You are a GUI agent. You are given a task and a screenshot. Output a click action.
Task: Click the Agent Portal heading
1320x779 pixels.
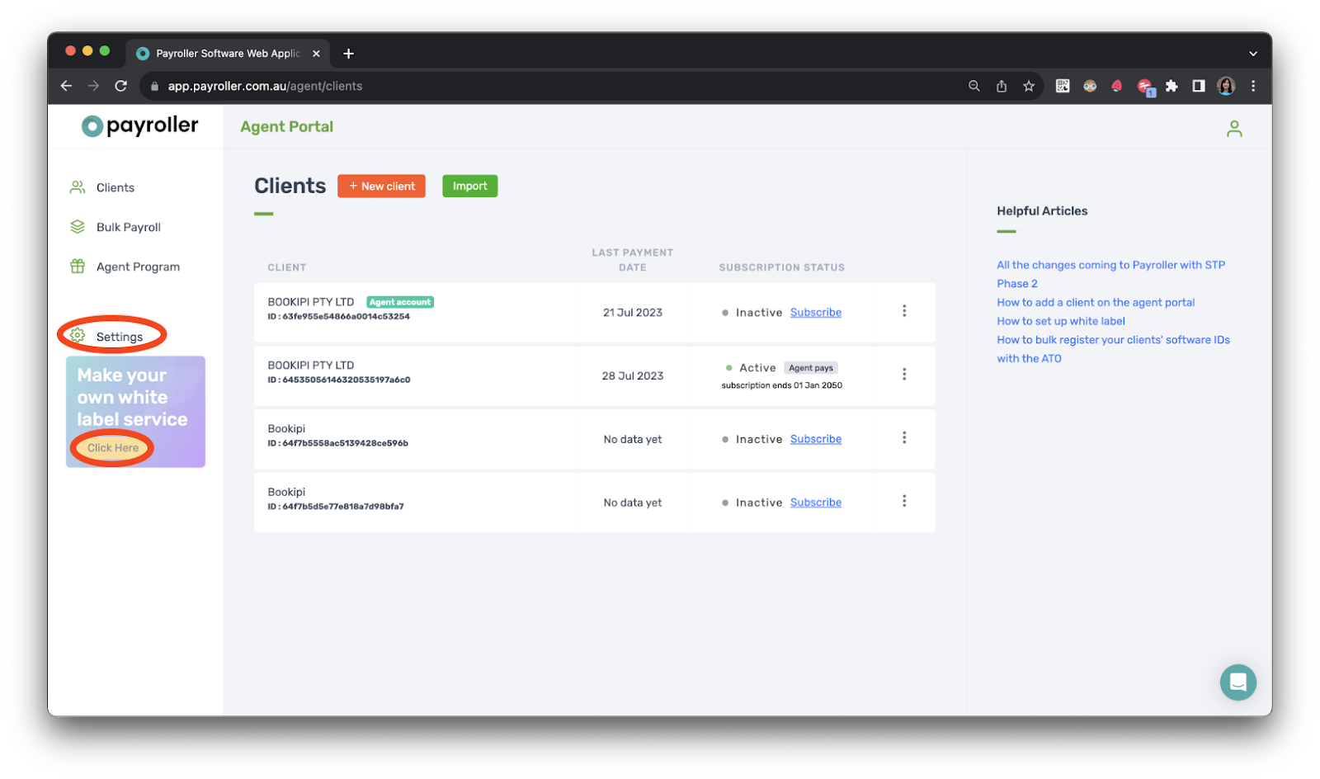pyautogui.click(x=286, y=127)
